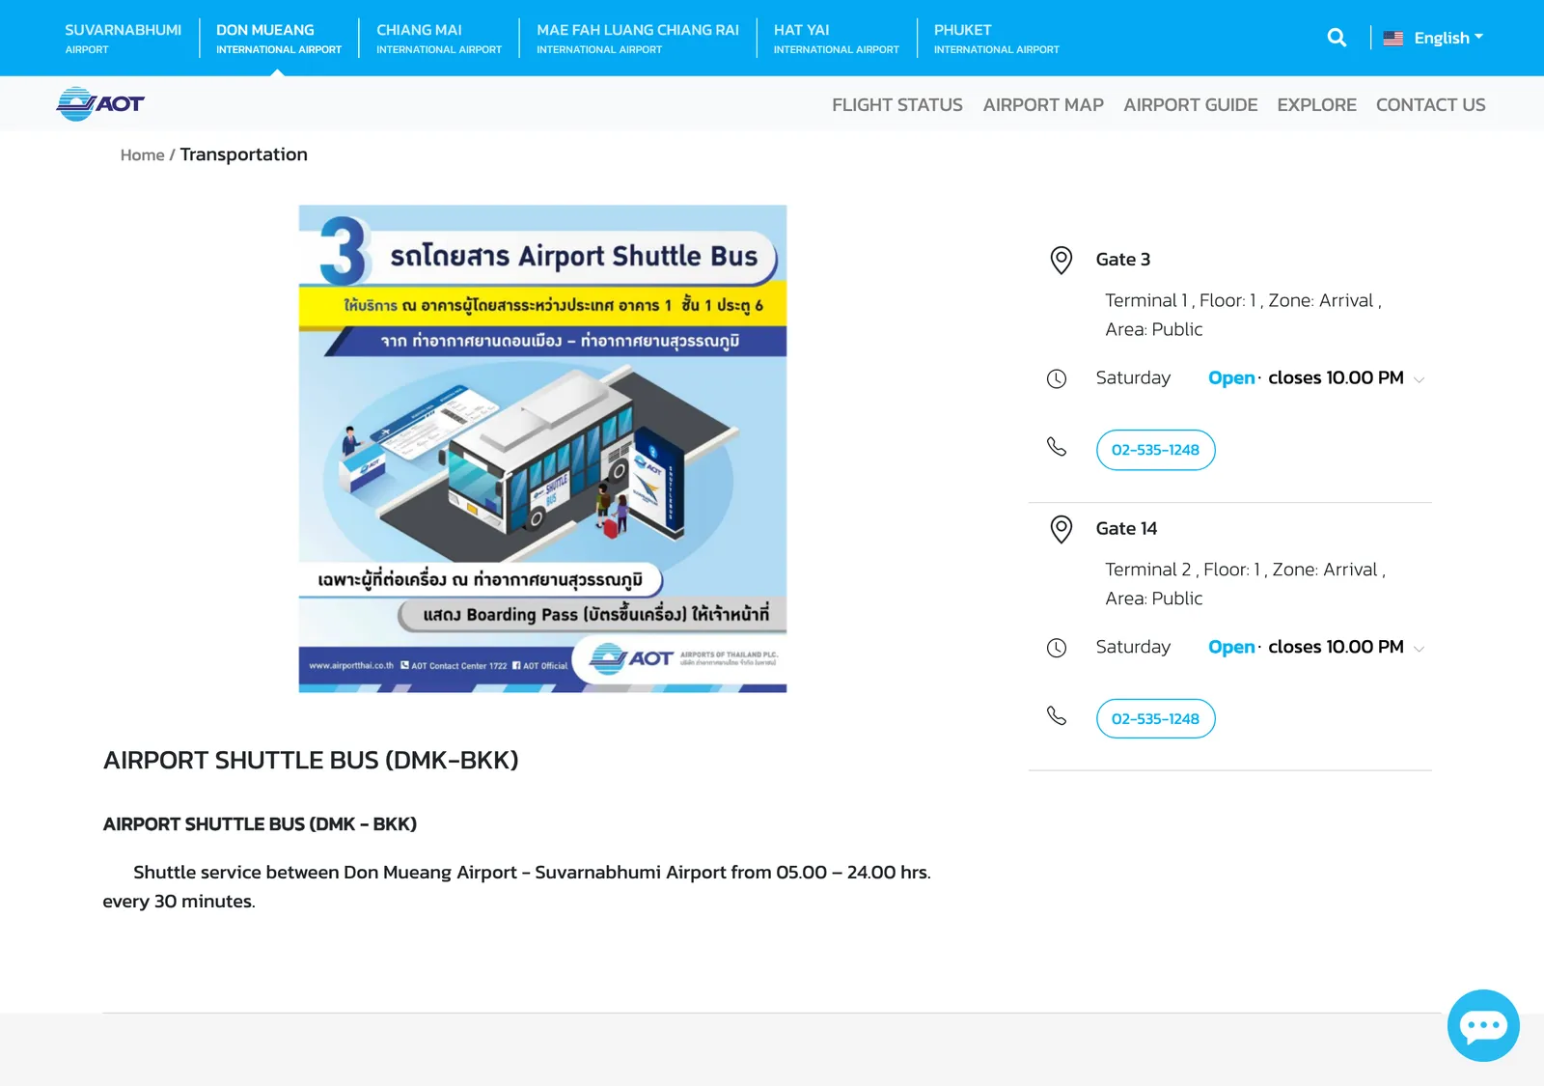Click the Airport Shuttle Bus poster image
Viewport: 1544px width, 1086px height.
[542, 449]
